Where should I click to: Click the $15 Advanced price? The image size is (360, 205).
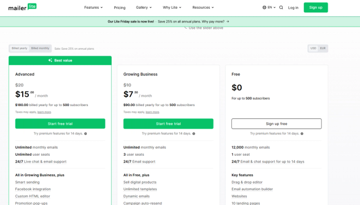[25, 94]
